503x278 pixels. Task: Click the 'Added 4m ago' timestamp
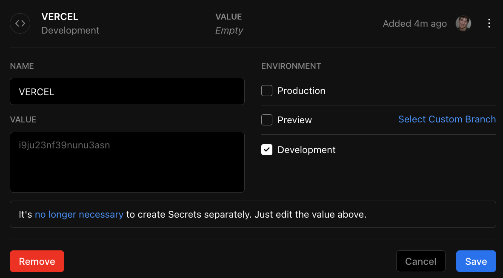415,24
